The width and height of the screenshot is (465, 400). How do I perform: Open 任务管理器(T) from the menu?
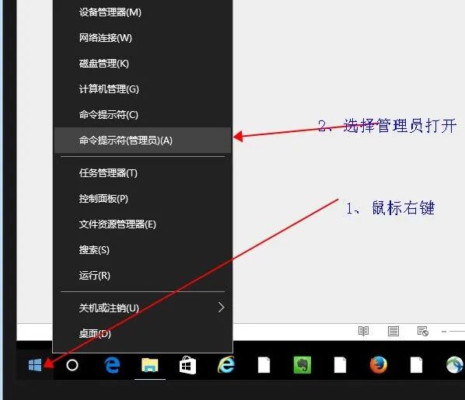142,173
